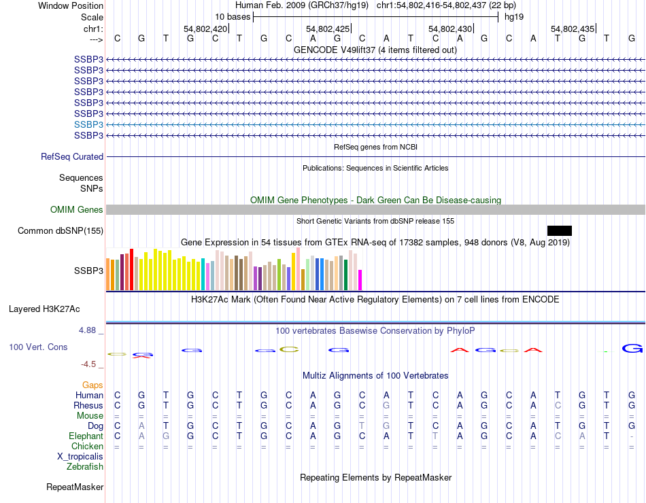The image size is (646, 503).
Task: Click the 54,802,420 position tick label
Action: click(205, 29)
